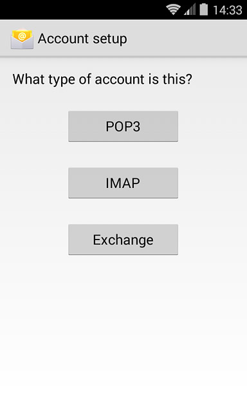
Task: Choose the IMAP account type button
Action: coord(123,183)
